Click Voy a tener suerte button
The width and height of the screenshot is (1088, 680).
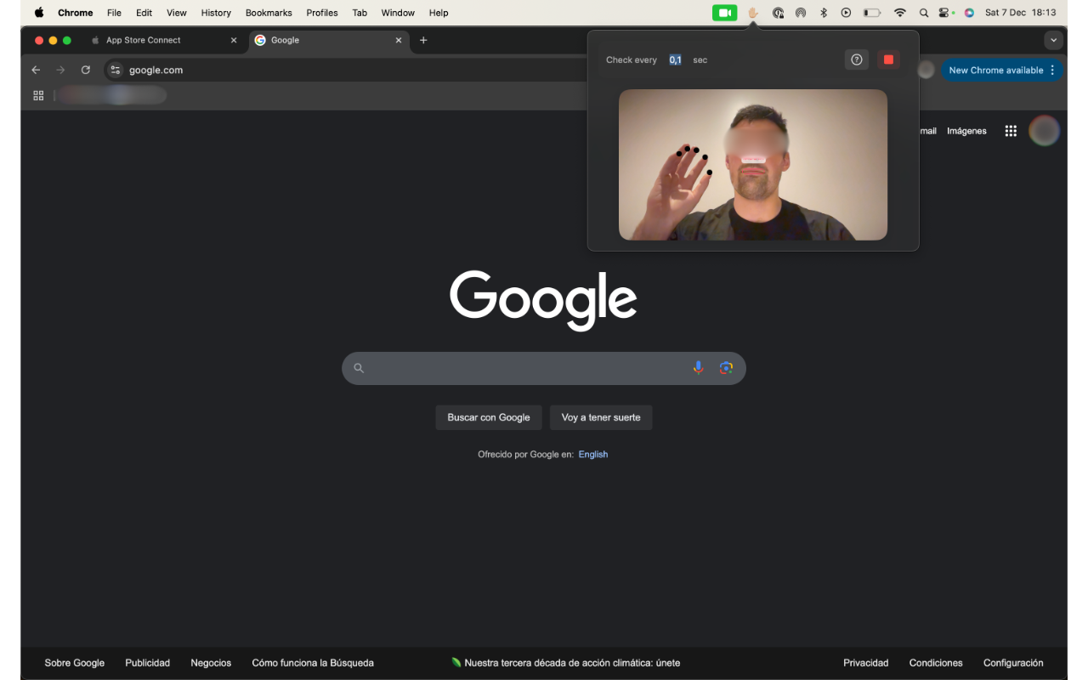pyautogui.click(x=601, y=417)
